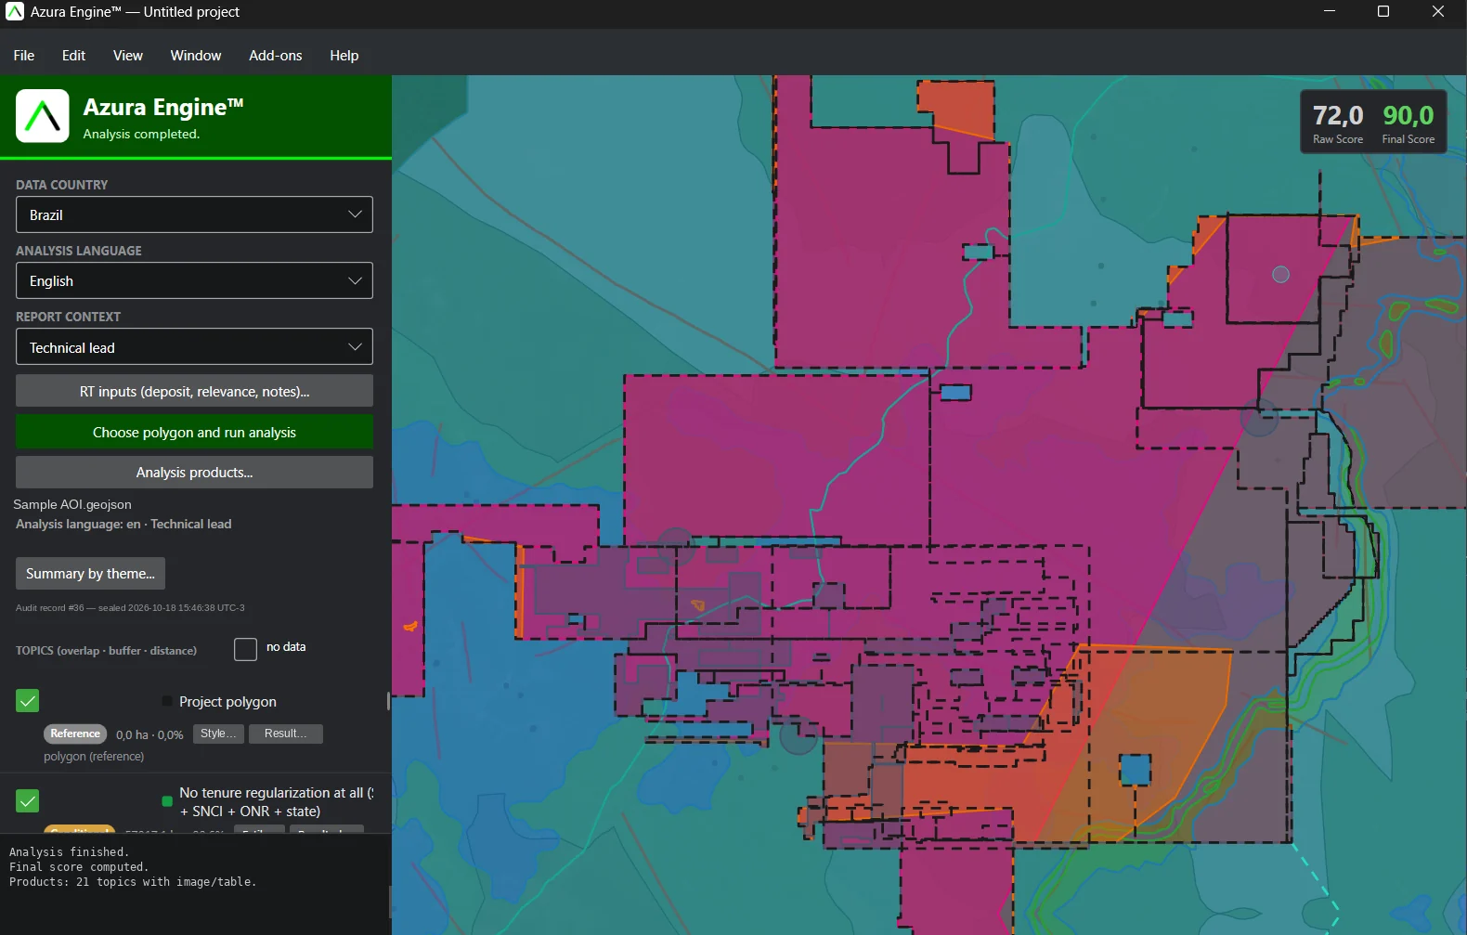The image size is (1467, 935).
Task: Open the Window menu
Action: tap(196, 56)
